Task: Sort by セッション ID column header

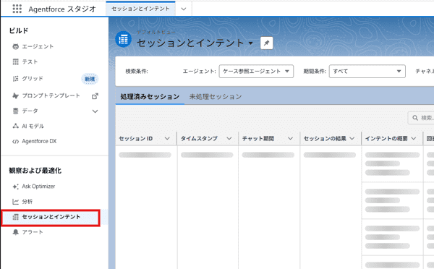Action: pyautogui.click(x=136, y=138)
